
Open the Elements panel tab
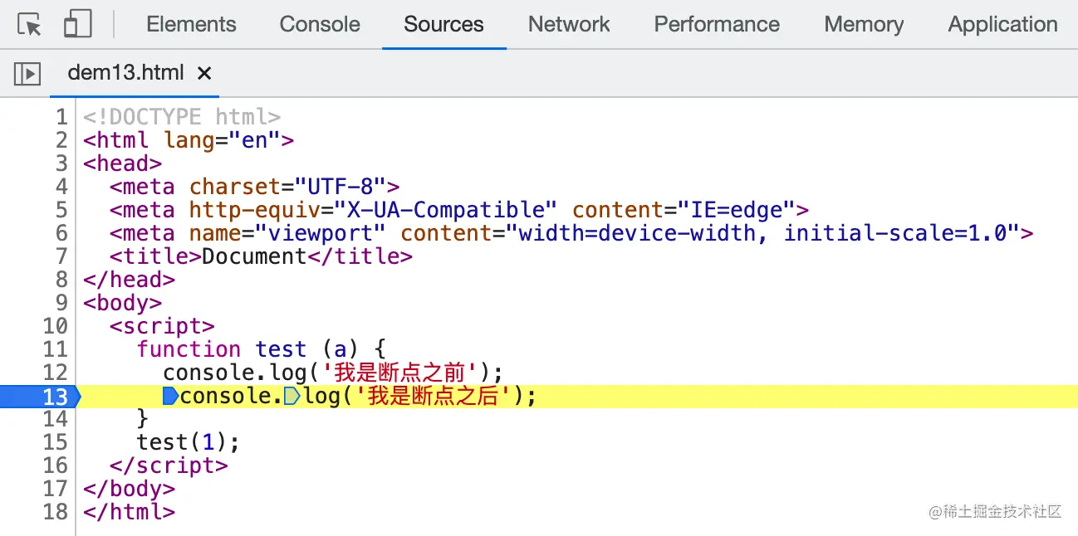191,24
